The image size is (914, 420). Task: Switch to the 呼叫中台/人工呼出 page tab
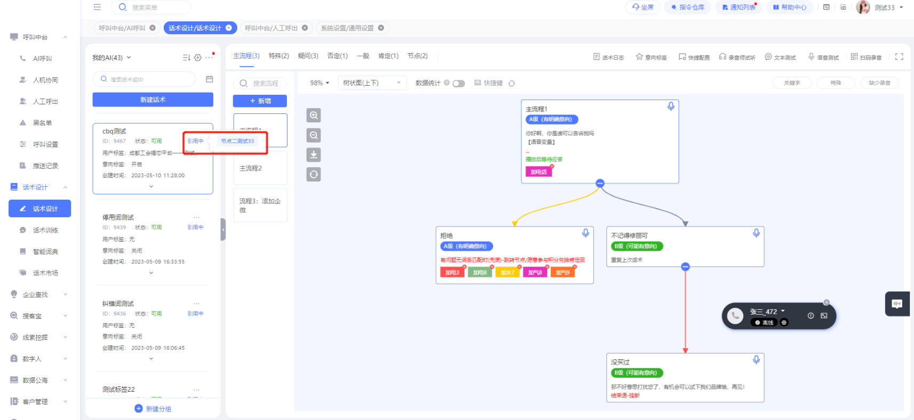coord(271,28)
